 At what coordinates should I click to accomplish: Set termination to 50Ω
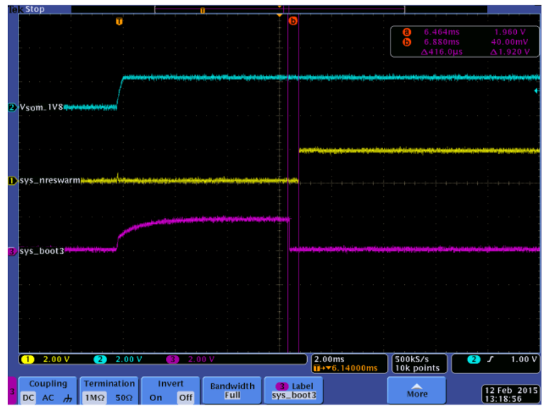124,398
